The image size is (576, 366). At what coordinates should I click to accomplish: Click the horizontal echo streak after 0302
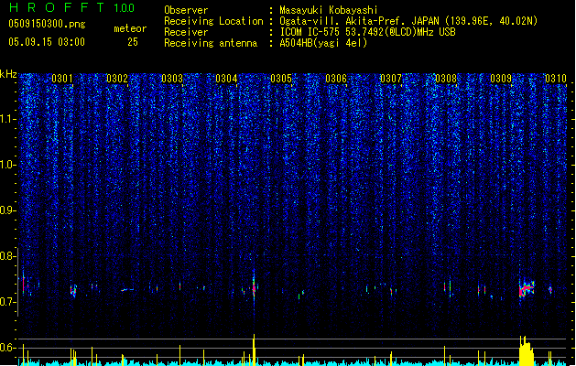pyautogui.click(x=127, y=290)
